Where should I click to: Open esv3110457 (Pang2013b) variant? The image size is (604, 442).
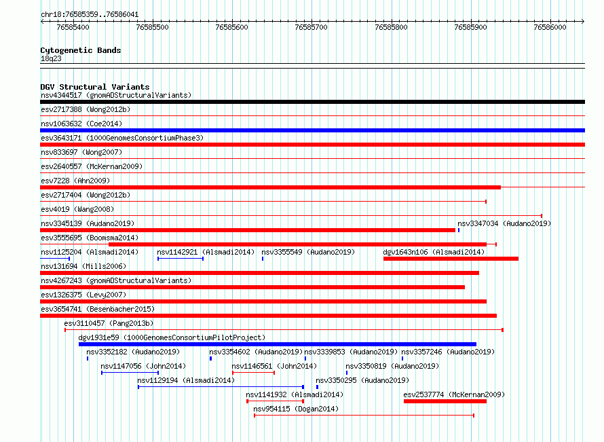tap(109, 323)
